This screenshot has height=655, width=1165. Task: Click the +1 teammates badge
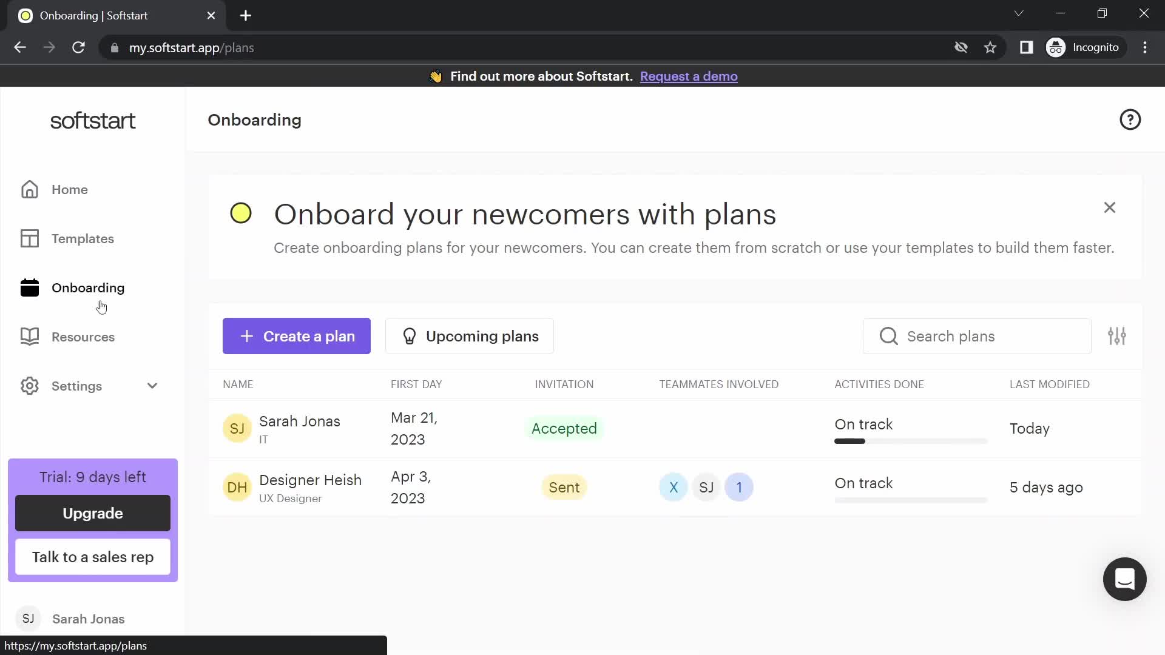739,487
